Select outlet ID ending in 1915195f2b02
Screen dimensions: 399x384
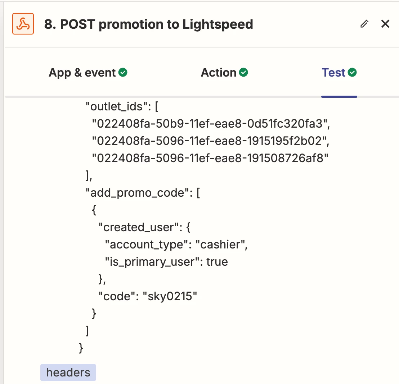point(211,141)
